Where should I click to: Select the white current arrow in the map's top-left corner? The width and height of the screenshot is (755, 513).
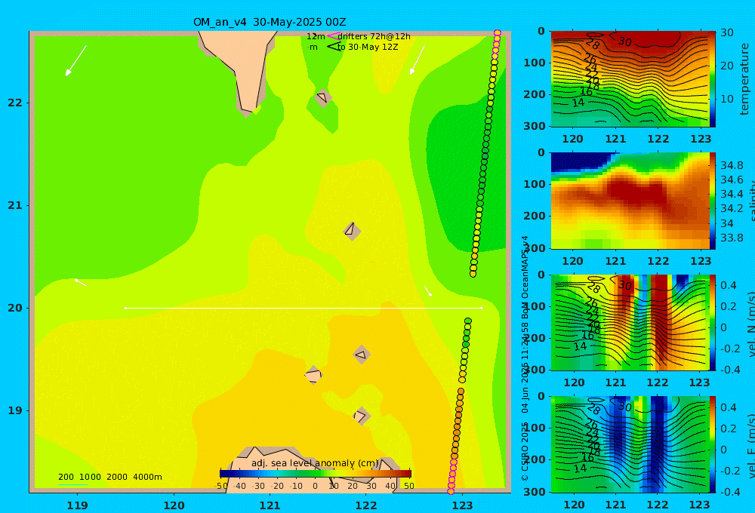pyautogui.click(x=75, y=60)
